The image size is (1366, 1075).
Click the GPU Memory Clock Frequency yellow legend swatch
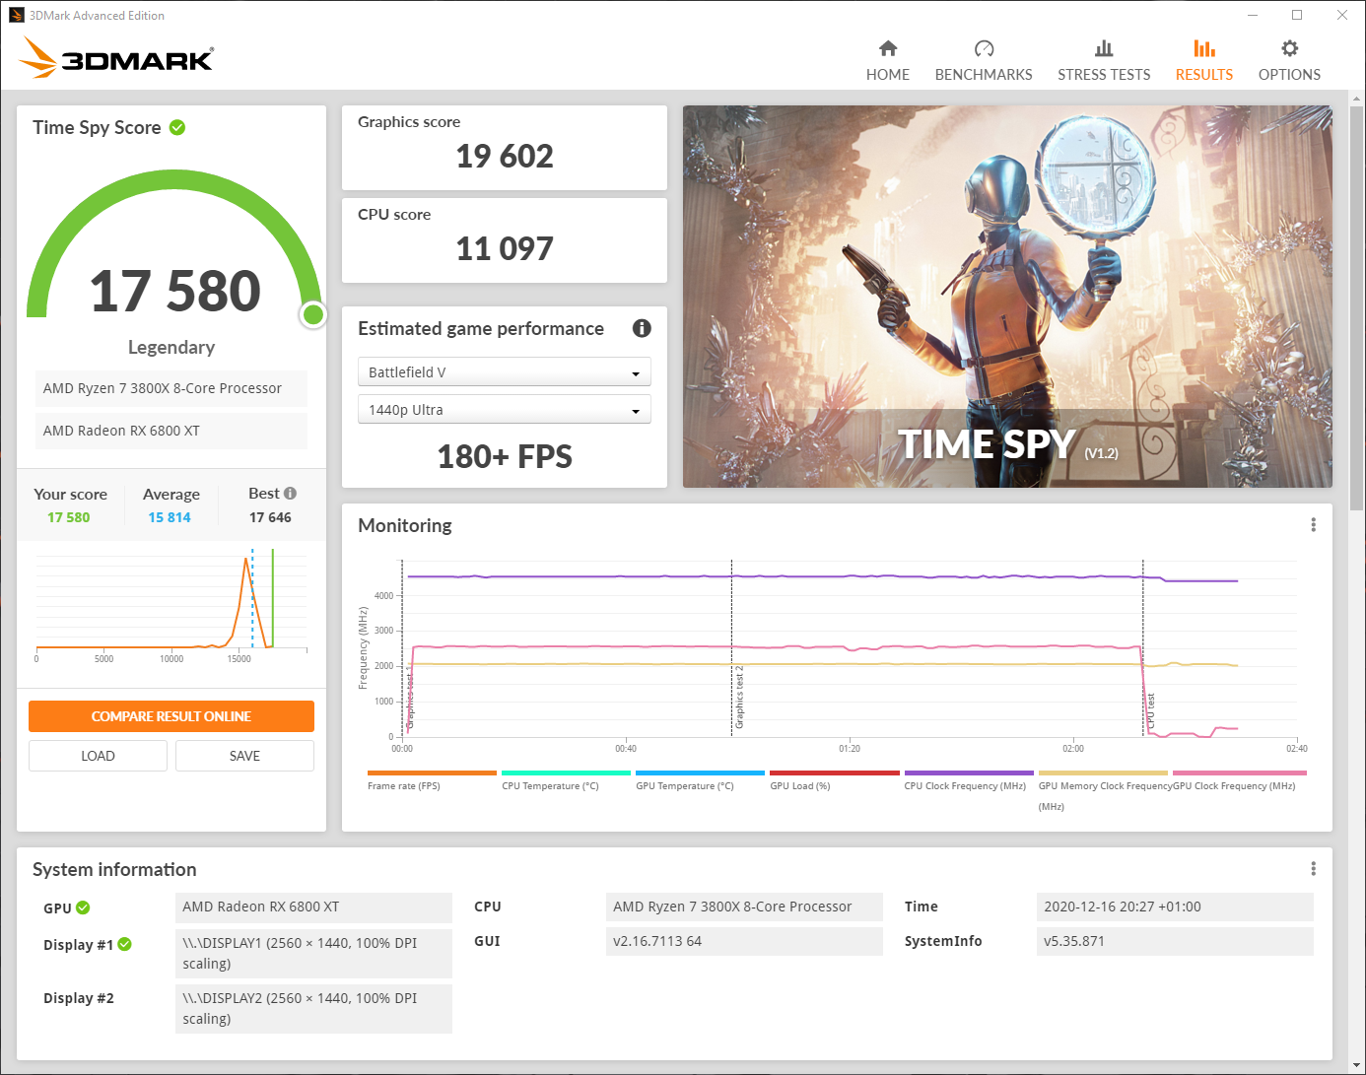coord(1103,773)
